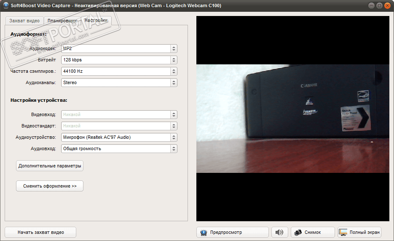Open the Аудиокодек MP2 dropdown
This screenshot has height=241, width=394.
click(119, 49)
